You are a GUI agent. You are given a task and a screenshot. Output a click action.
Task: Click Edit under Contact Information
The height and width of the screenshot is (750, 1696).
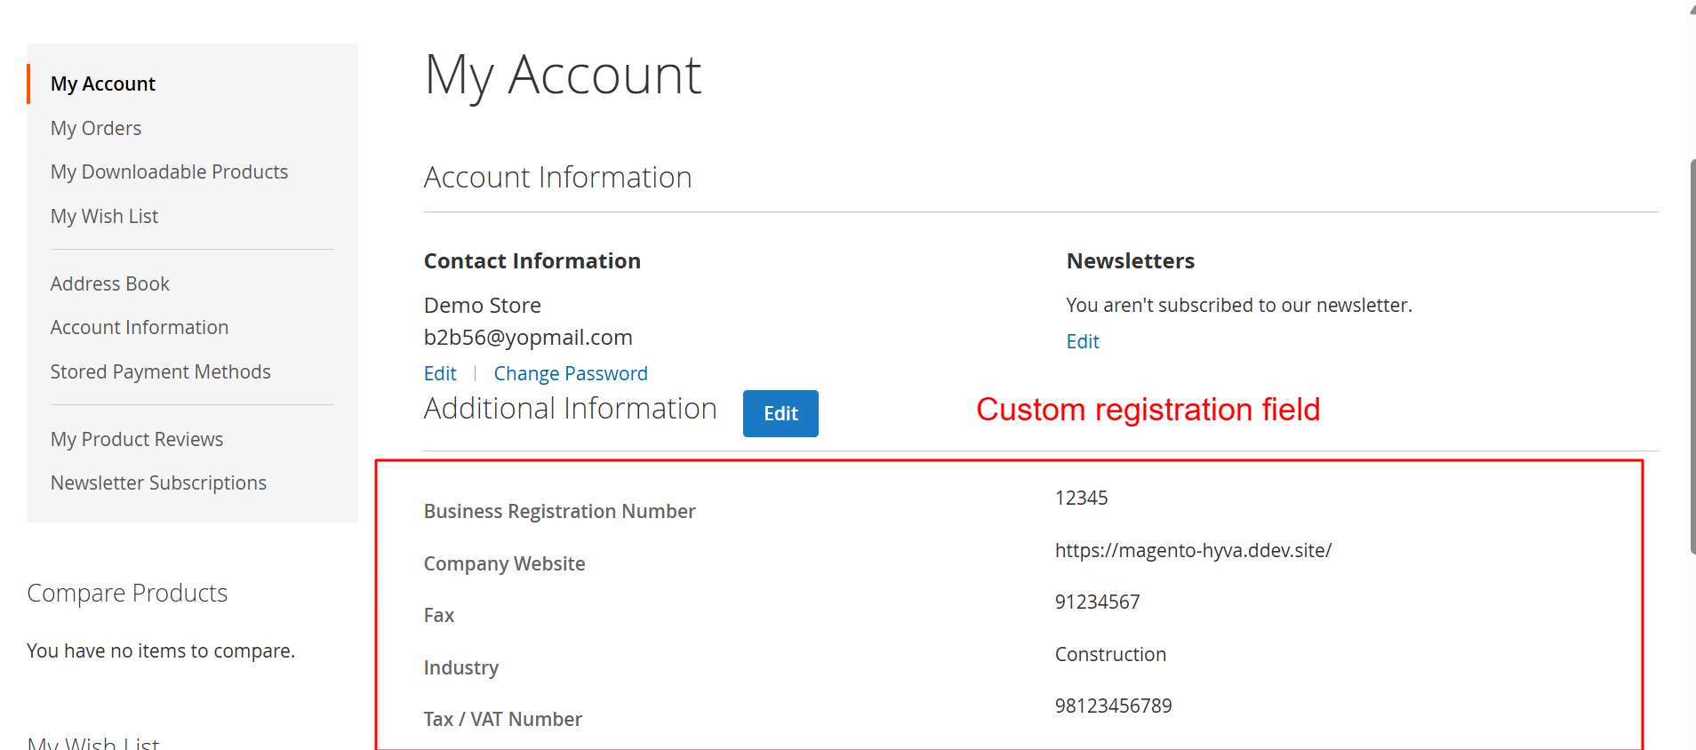click(440, 373)
